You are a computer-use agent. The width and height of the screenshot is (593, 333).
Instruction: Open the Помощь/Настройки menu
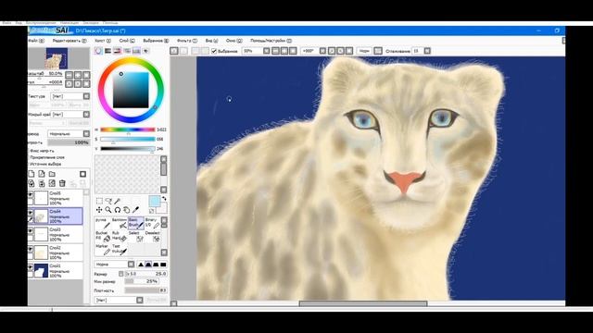coord(271,41)
